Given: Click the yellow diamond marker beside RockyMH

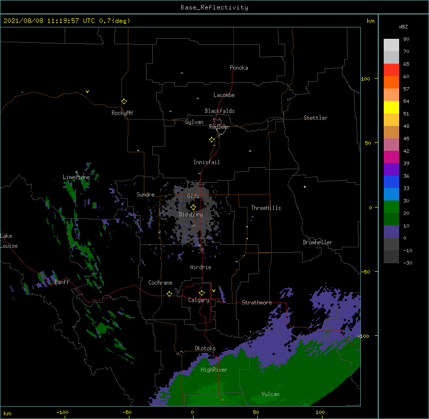Looking at the screenshot, I should (124, 102).
